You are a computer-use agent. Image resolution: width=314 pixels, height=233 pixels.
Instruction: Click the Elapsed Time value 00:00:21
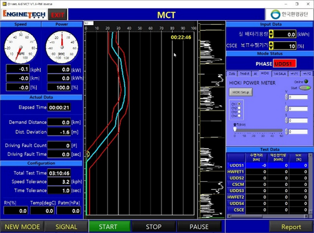coord(59,107)
